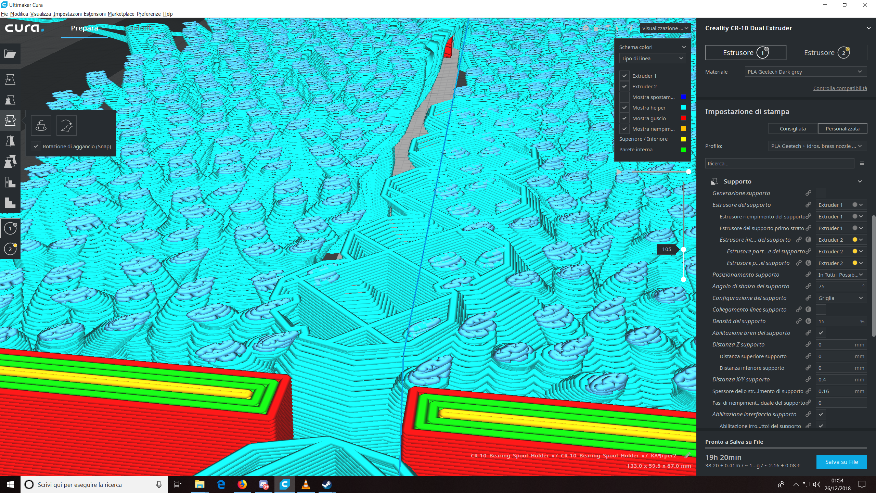Click Salva su File button
Screen dimensions: 876x493
point(841,462)
